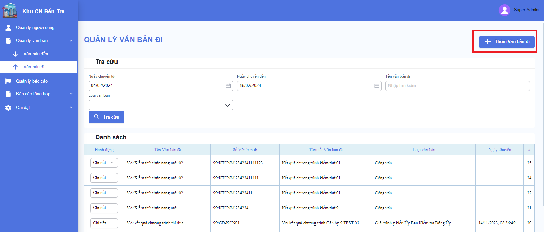The width and height of the screenshot is (544, 232).
Task: Click the plus icon on Thêm Văn bản đi
Action: 488,41
